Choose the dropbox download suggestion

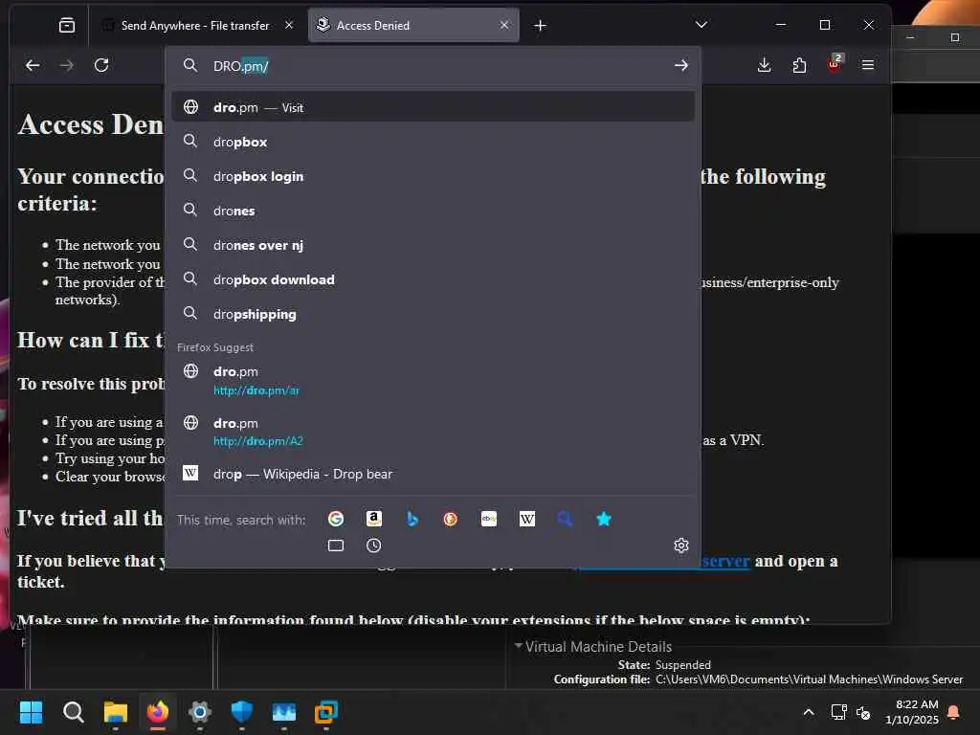click(x=433, y=279)
